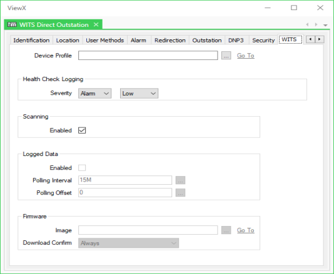Enable the Logged Data checkbox
The height and width of the screenshot is (274, 334).
pyautogui.click(x=82, y=168)
